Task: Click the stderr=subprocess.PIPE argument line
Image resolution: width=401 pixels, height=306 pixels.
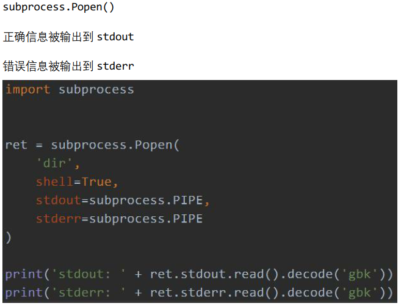Action: (x=119, y=219)
